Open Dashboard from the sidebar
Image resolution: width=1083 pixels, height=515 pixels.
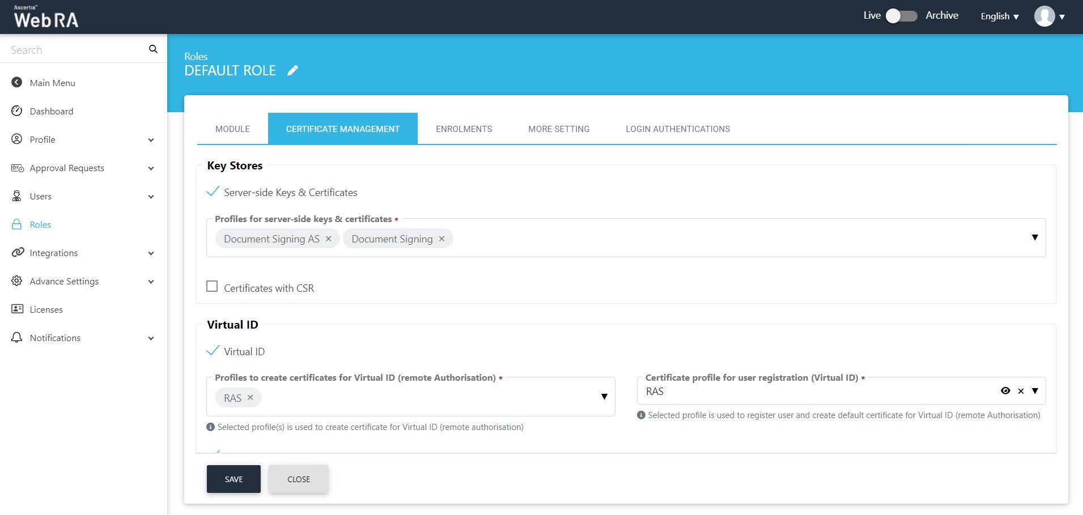51,111
